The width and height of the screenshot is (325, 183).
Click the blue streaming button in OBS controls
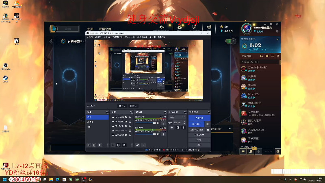[x=199, y=118]
